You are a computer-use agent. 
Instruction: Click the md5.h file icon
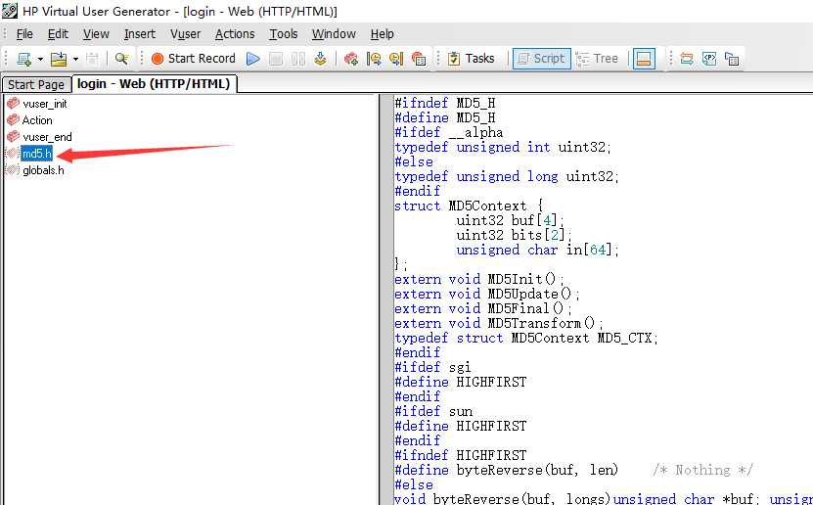click(x=13, y=153)
